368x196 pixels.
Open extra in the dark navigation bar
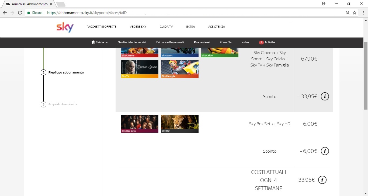click(x=245, y=42)
